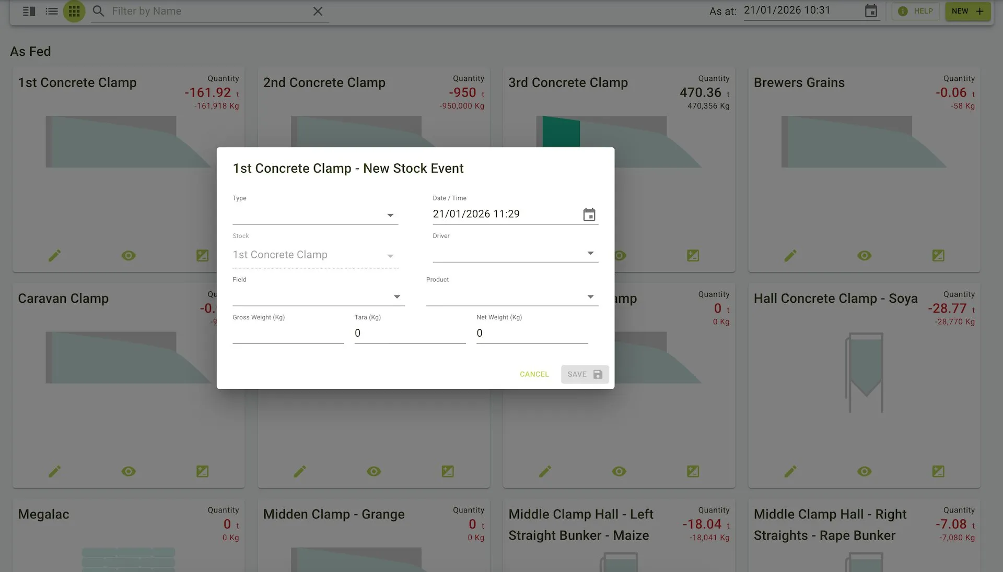Edit the 1st Concrete Clamp card
This screenshot has width=1003, height=572.
pyautogui.click(x=54, y=256)
